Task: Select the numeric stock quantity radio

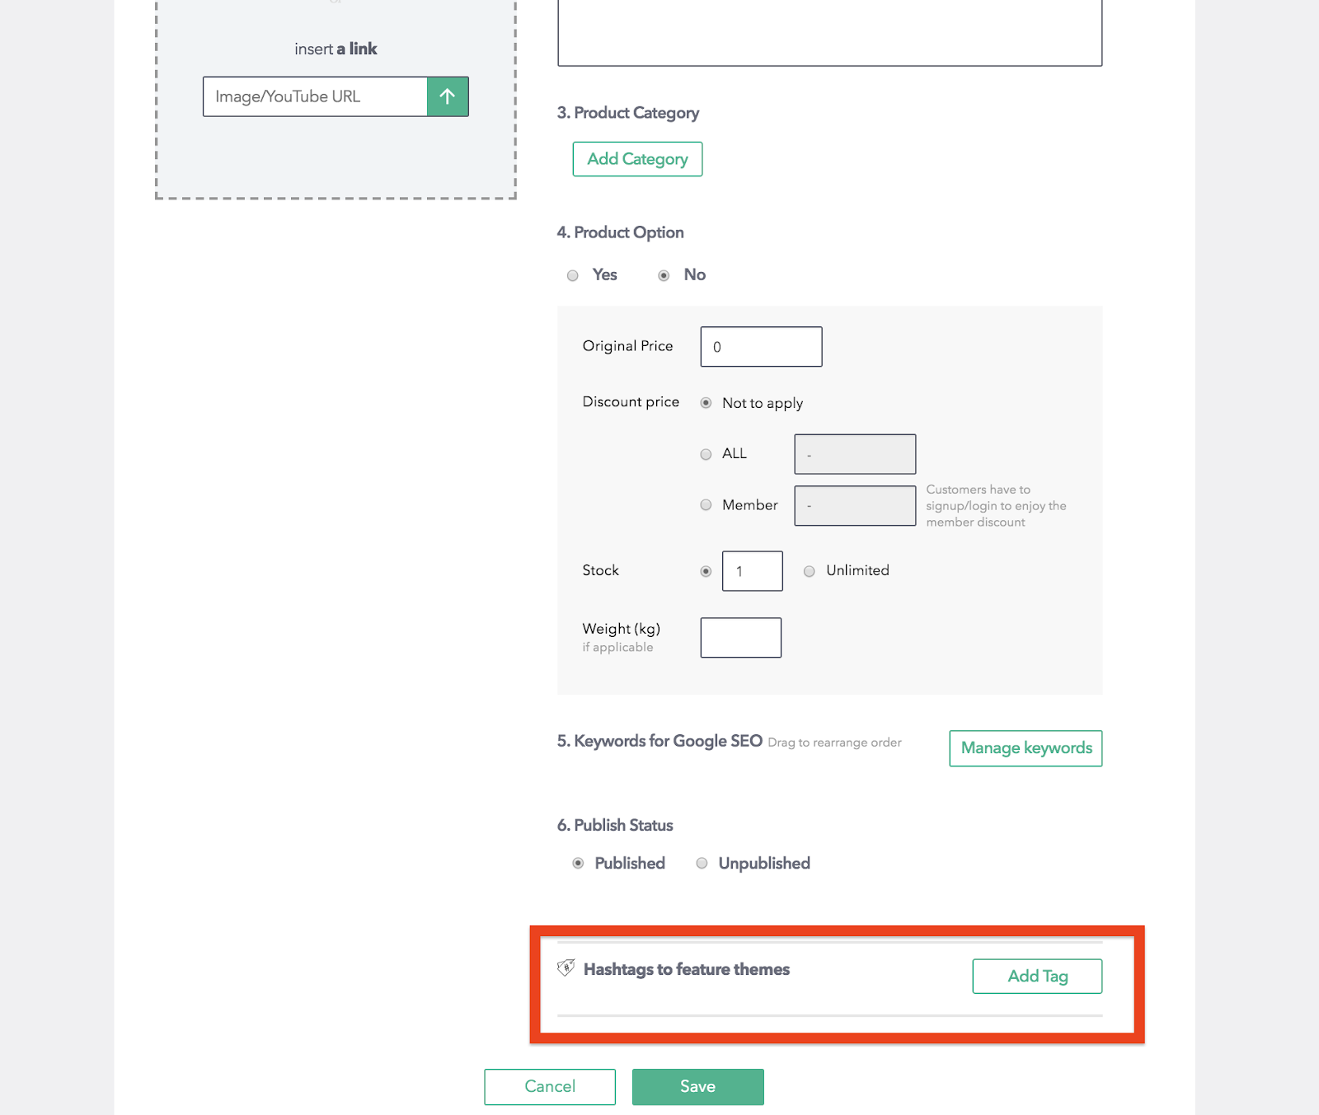Action: [x=706, y=571]
